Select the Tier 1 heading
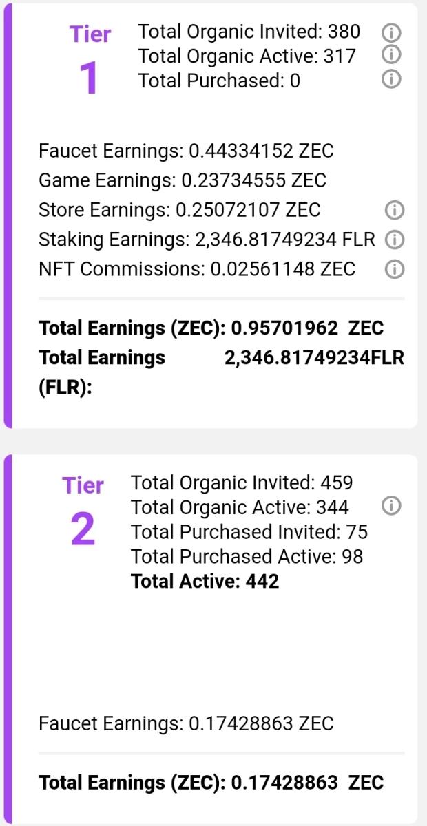 point(90,61)
